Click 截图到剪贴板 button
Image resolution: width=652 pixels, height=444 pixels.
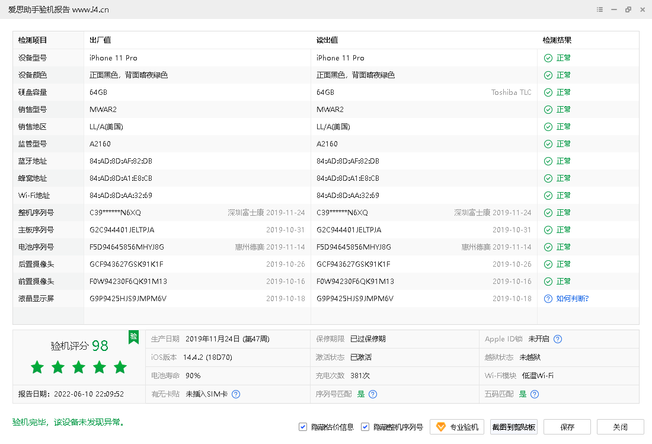pos(513,427)
